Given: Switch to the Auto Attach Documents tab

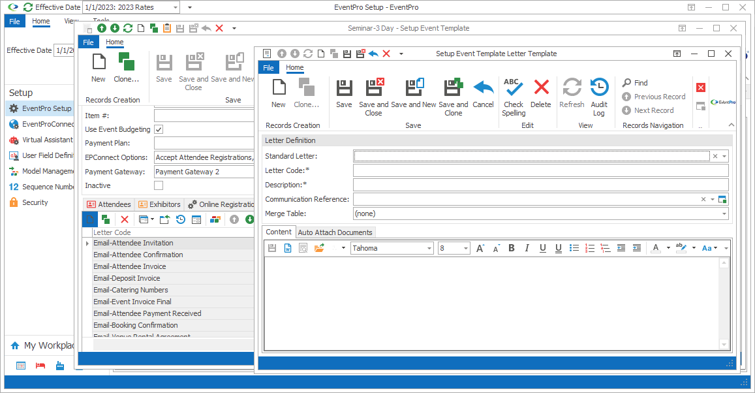Looking at the screenshot, I should point(335,232).
